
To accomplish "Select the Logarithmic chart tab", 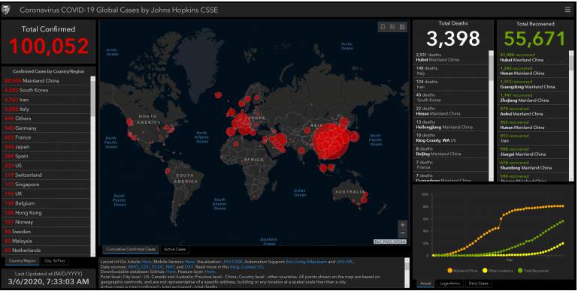I will click(x=449, y=283).
